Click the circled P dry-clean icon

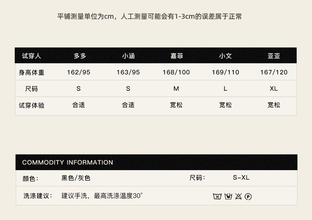(x=248, y=197)
